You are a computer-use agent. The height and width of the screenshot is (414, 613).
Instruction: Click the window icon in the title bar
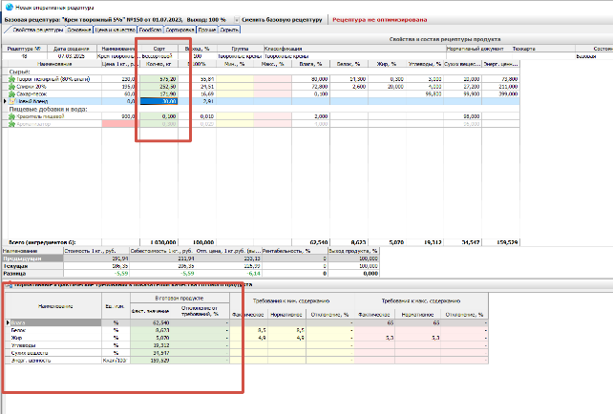point(8,7)
